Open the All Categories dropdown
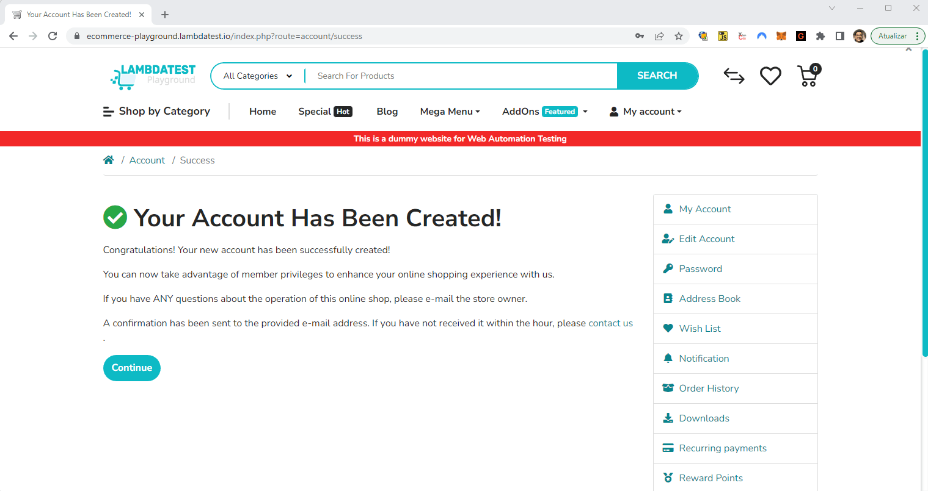Viewport: 928px width, 491px height. pos(257,76)
